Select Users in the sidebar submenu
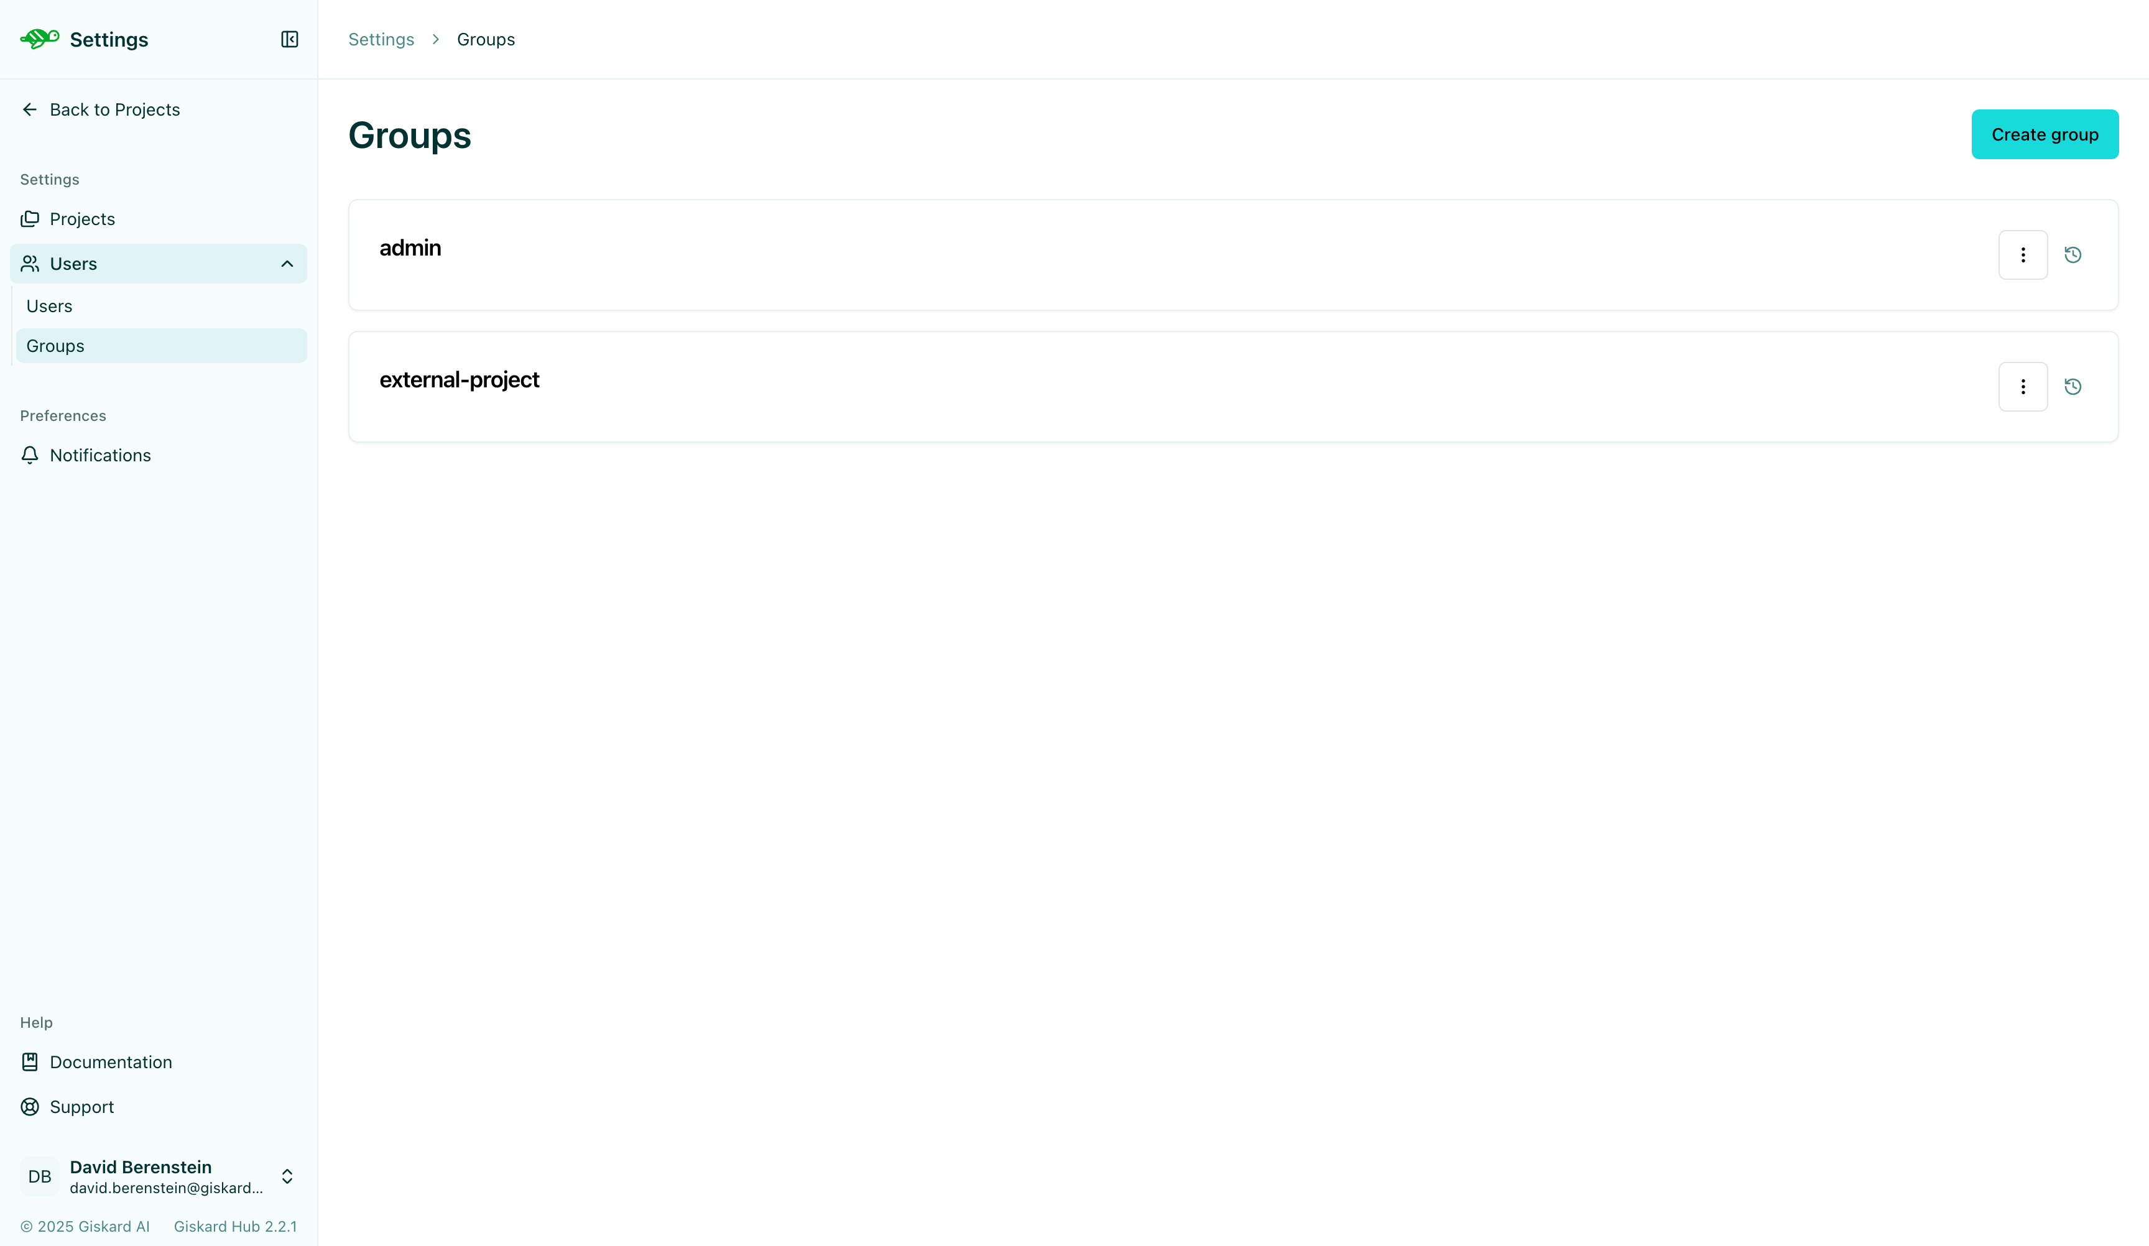The width and height of the screenshot is (2149, 1246). click(x=49, y=305)
